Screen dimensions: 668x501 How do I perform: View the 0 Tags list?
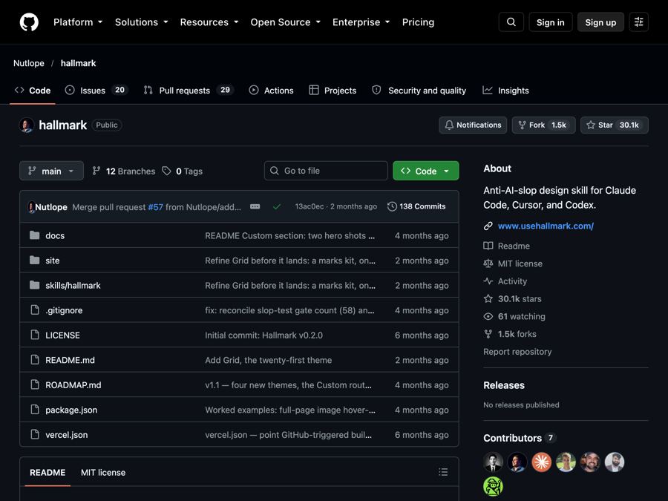click(x=183, y=171)
